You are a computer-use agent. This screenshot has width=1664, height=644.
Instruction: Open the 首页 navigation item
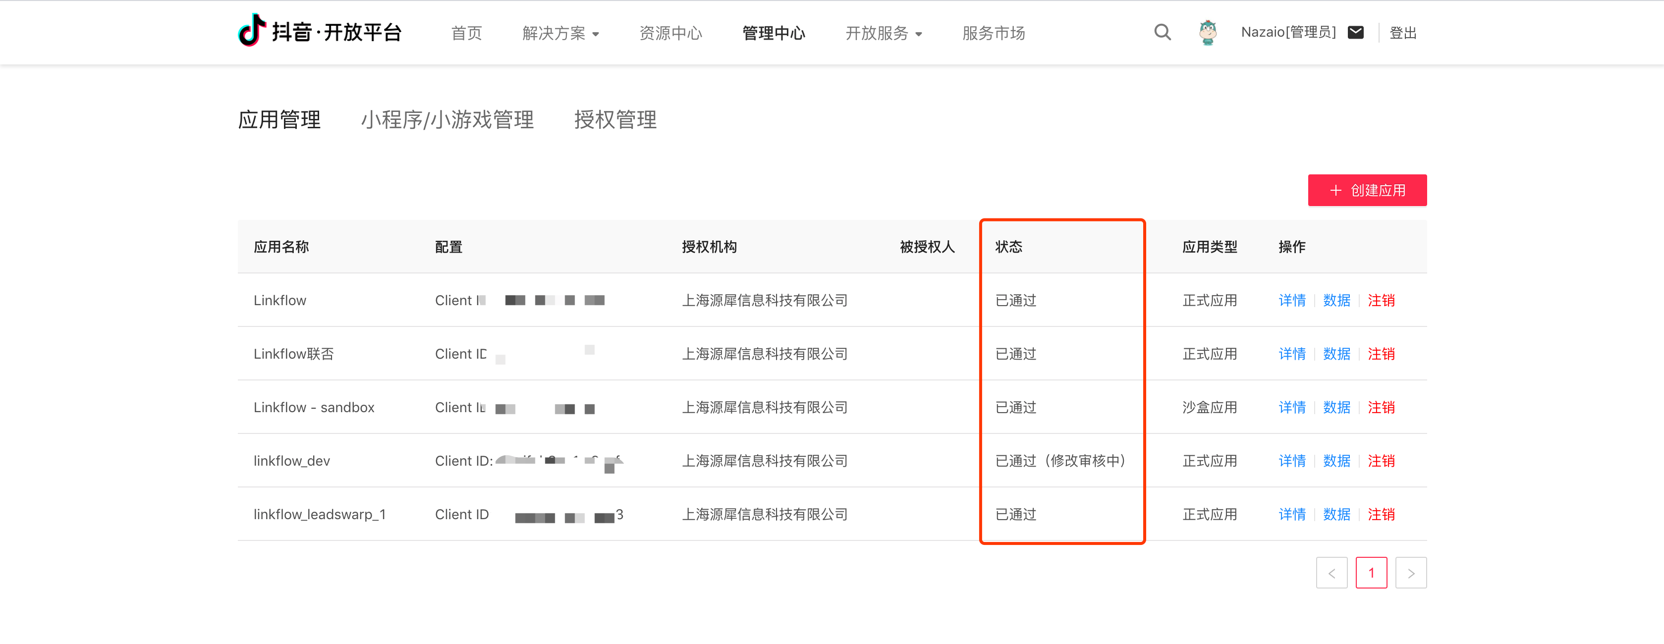point(466,33)
